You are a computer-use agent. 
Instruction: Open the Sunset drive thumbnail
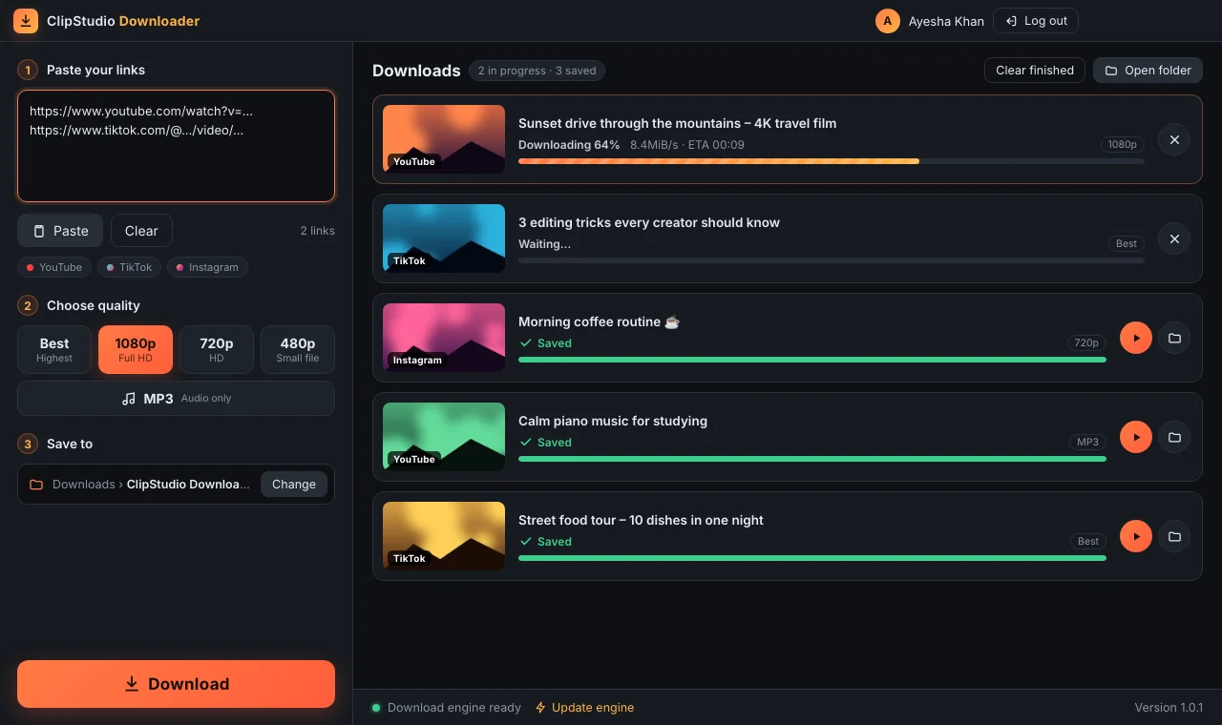click(444, 139)
